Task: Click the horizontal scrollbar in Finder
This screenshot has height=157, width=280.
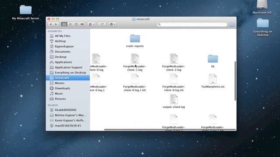Action: (x=170, y=130)
